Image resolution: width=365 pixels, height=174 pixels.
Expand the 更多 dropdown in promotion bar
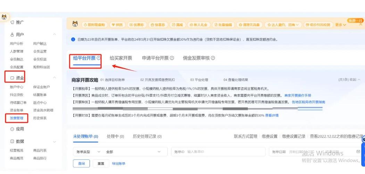point(340,25)
